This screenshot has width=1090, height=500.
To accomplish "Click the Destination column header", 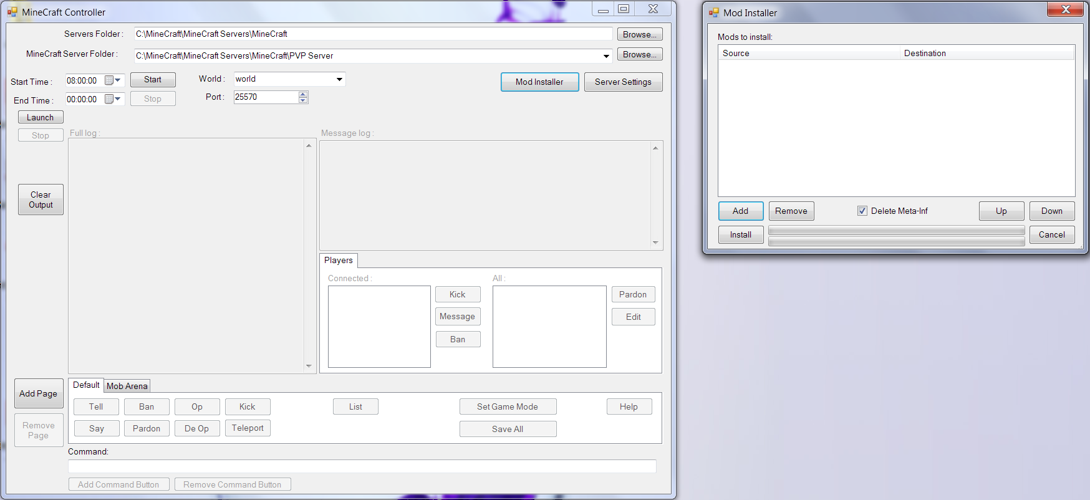I will pos(987,53).
